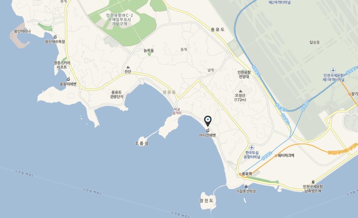
Task: Select the 워터파크역 station circle
Action: [x=276, y=156]
